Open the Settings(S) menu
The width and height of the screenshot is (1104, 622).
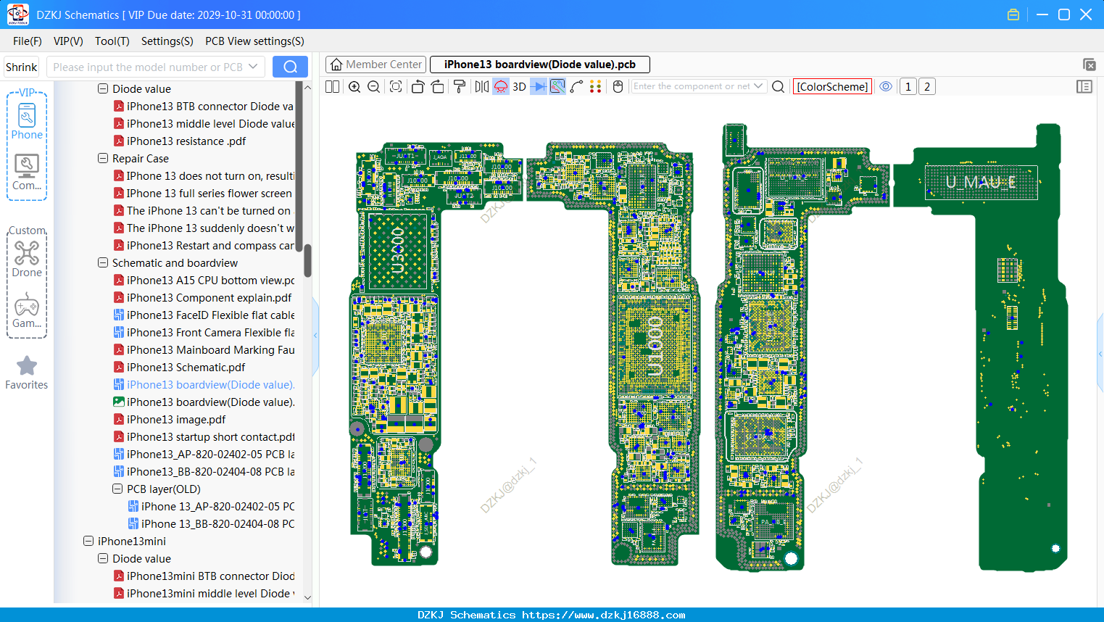click(x=167, y=41)
